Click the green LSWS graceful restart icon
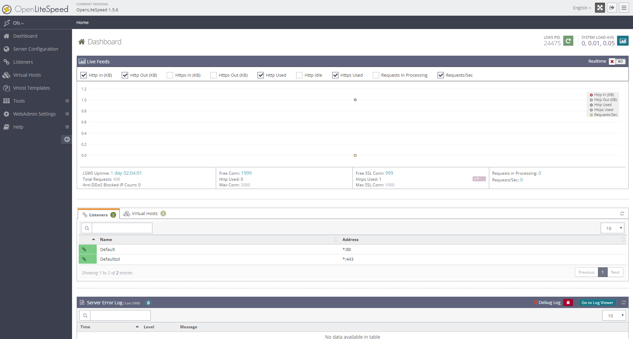 pyautogui.click(x=568, y=41)
